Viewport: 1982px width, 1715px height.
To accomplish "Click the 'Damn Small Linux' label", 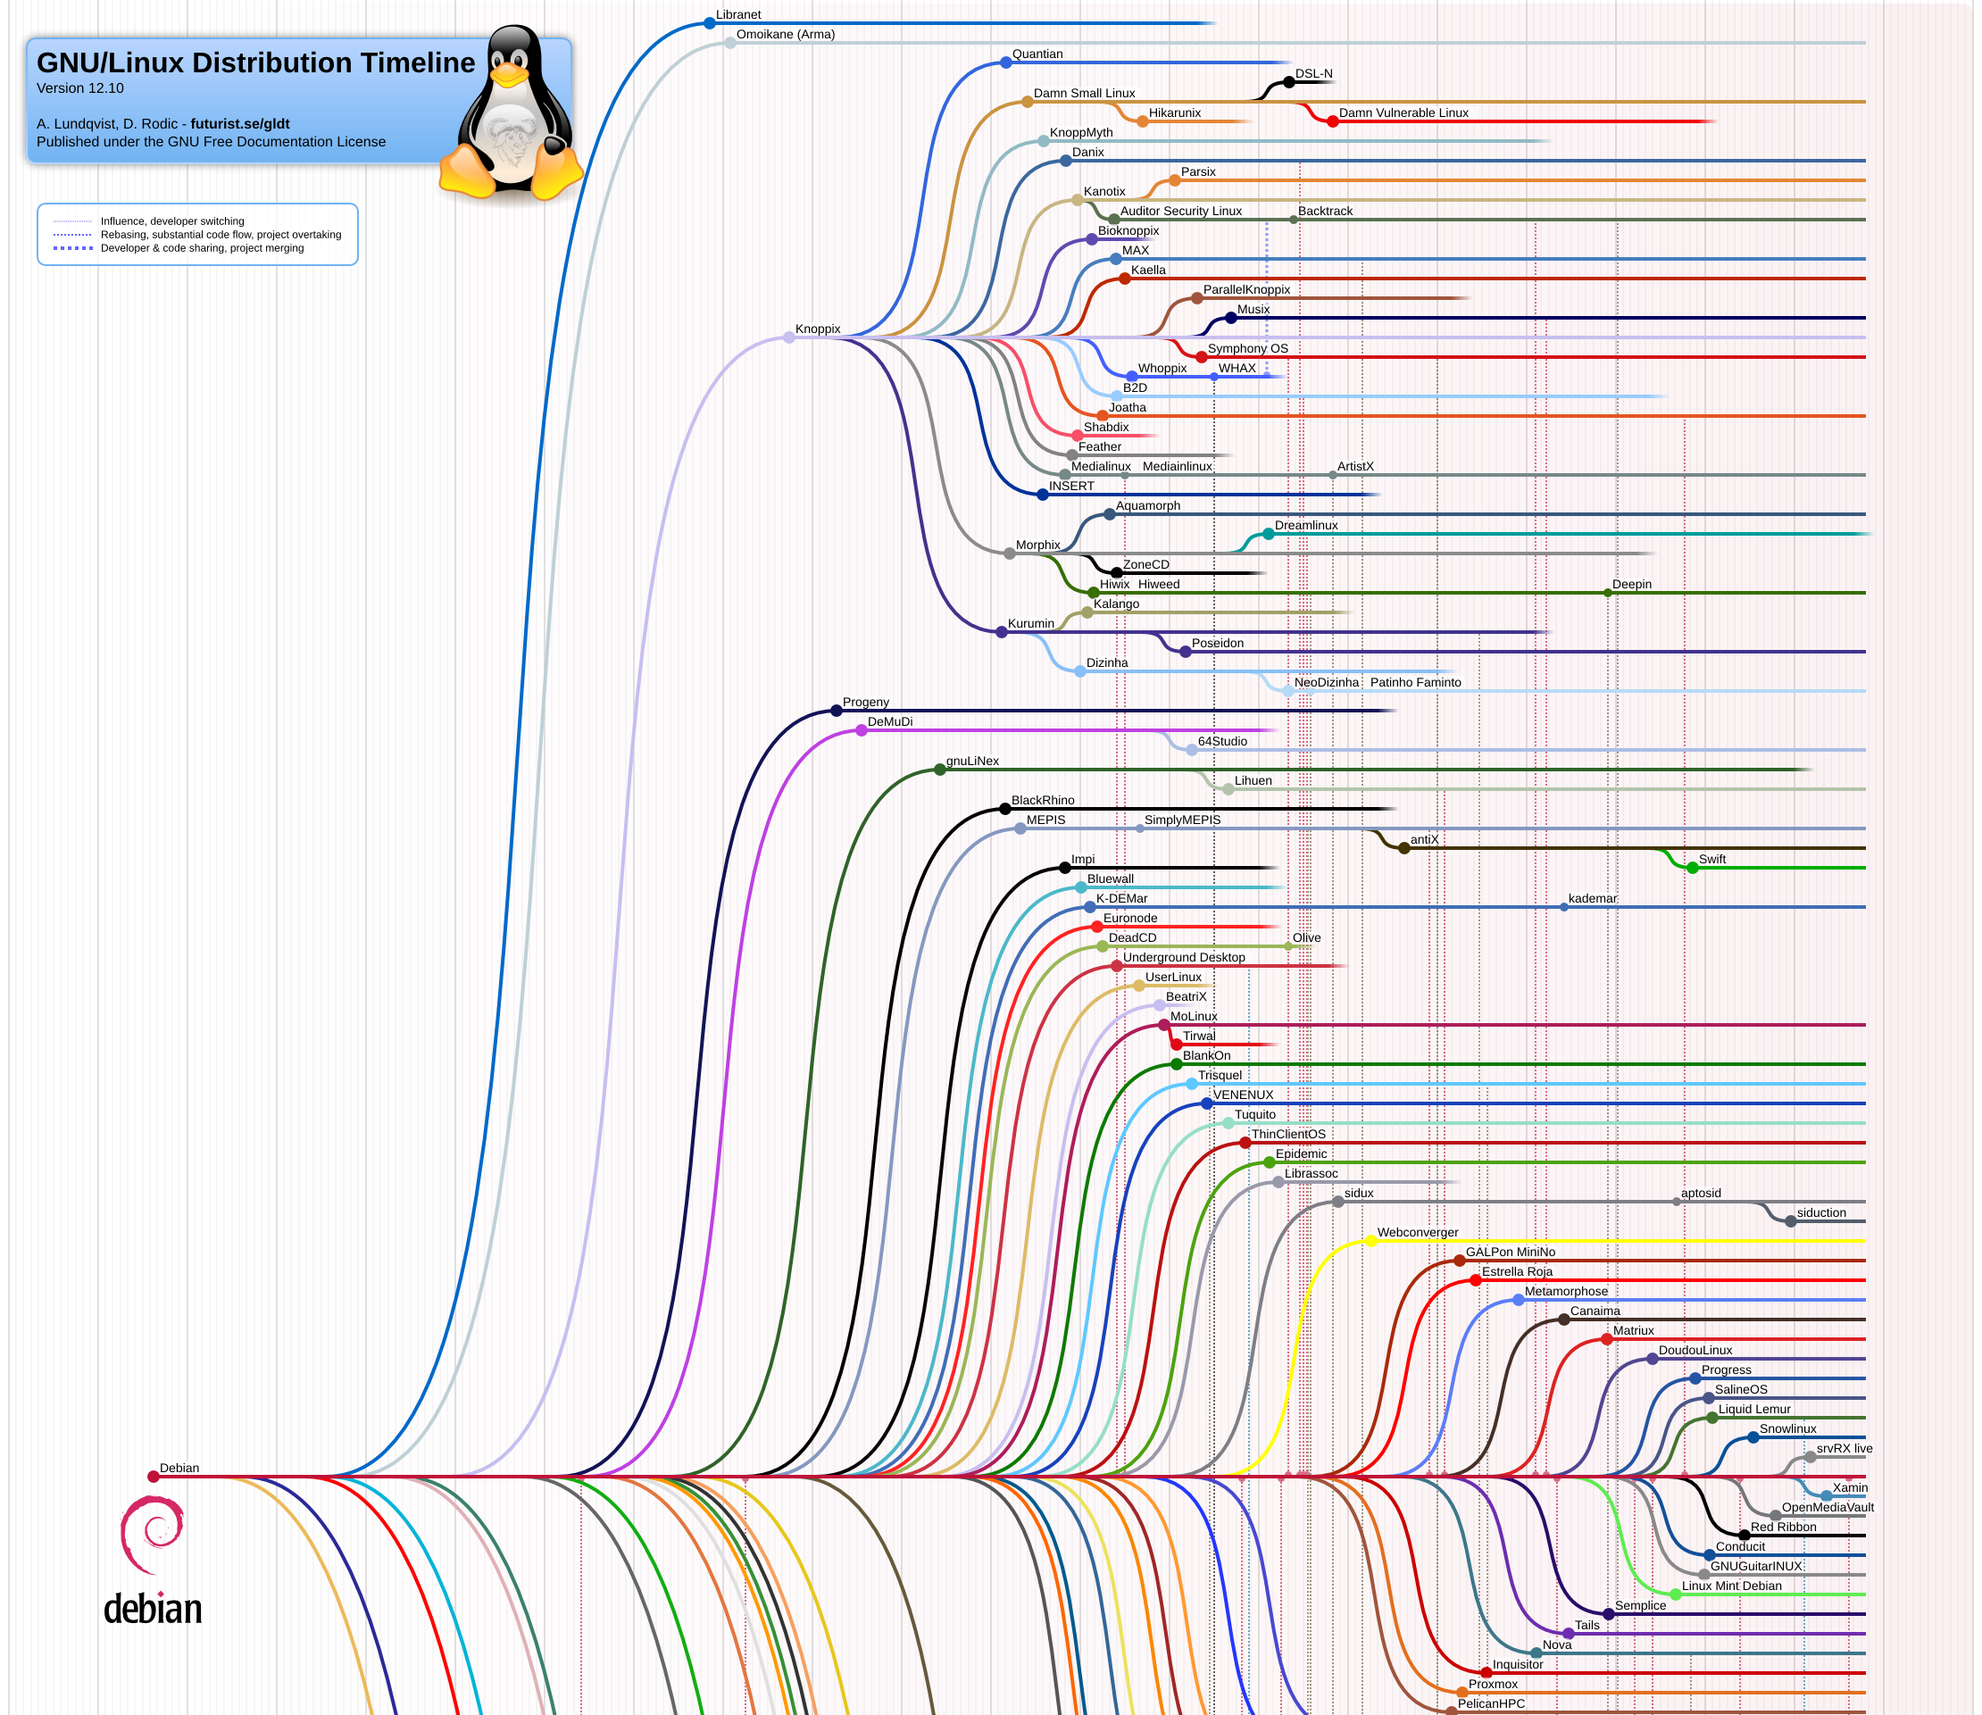I will (x=1085, y=93).
